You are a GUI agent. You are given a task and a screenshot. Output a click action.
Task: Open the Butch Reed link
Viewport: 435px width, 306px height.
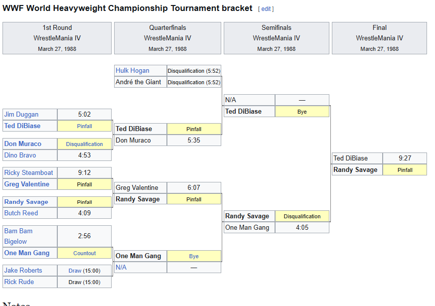click(21, 213)
